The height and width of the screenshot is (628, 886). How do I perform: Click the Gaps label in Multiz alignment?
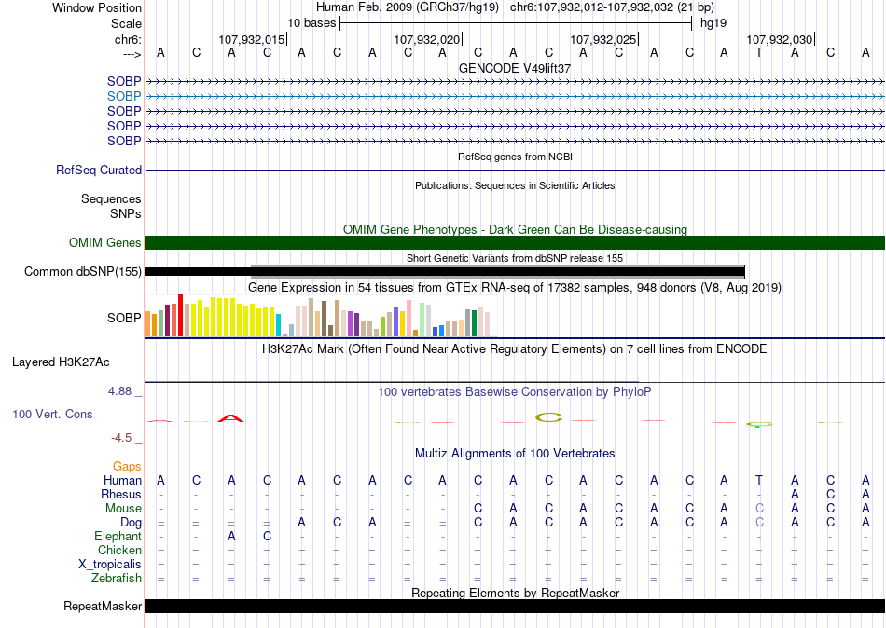tap(127, 467)
